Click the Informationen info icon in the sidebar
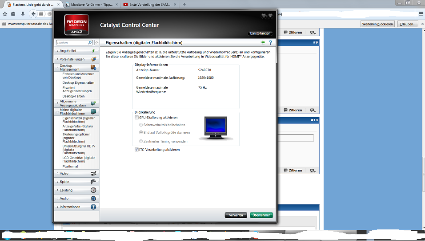The width and height of the screenshot is (425, 241). pos(93,207)
